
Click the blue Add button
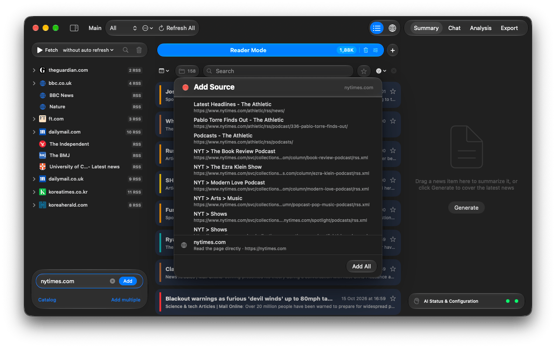(128, 281)
